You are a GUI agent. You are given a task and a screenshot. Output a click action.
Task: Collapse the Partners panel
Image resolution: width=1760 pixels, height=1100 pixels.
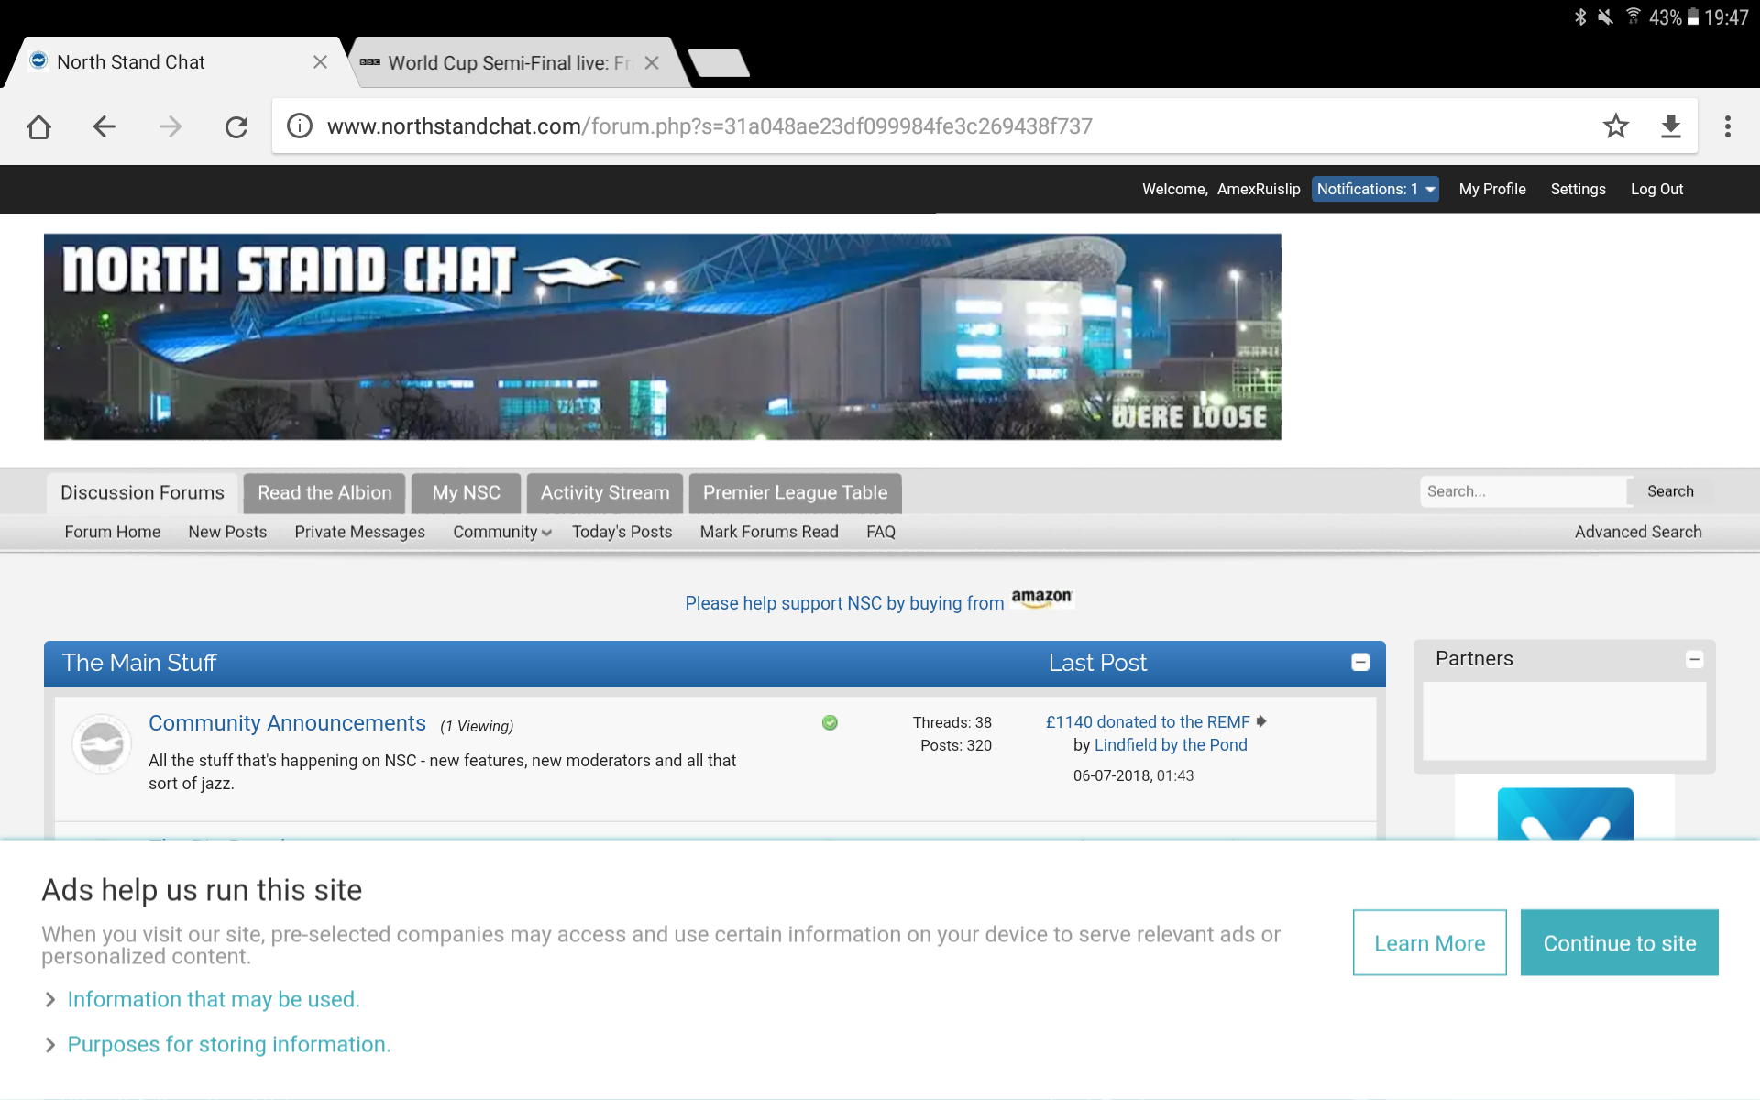pyautogui.click(x=1694, y=659)
